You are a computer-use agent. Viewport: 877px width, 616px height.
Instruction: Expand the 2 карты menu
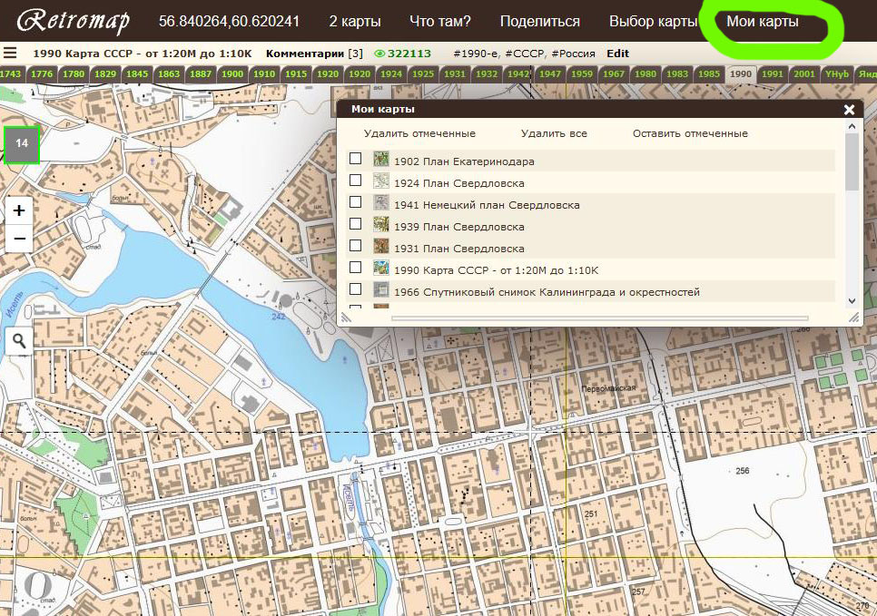pos(354,21)
